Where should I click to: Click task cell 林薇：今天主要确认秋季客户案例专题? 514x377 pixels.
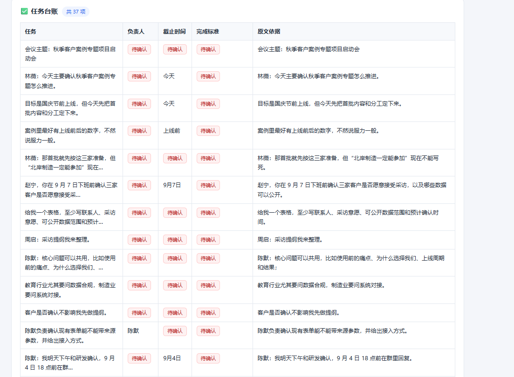(70, 81)
